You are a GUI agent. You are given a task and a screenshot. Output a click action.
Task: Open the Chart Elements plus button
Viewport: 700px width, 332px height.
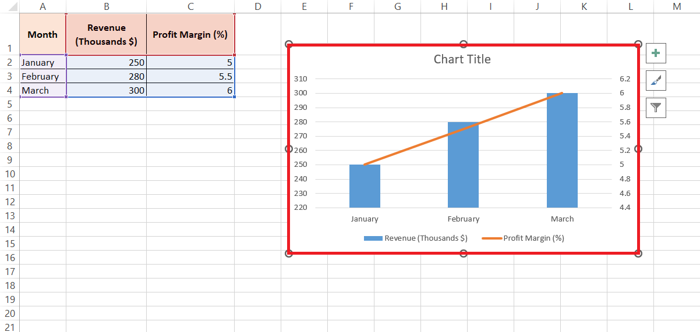click(656, 53)
